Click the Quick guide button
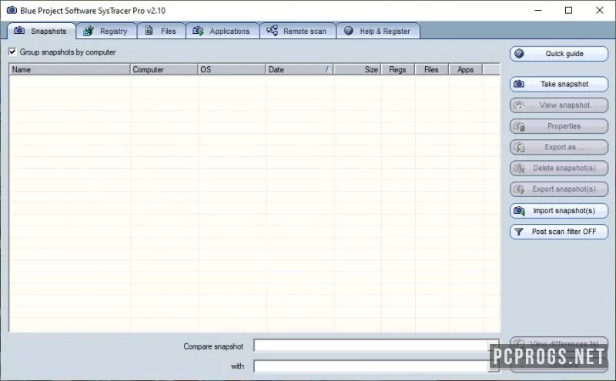The height and width of the screenshot is (381, 616). [559, 54]
